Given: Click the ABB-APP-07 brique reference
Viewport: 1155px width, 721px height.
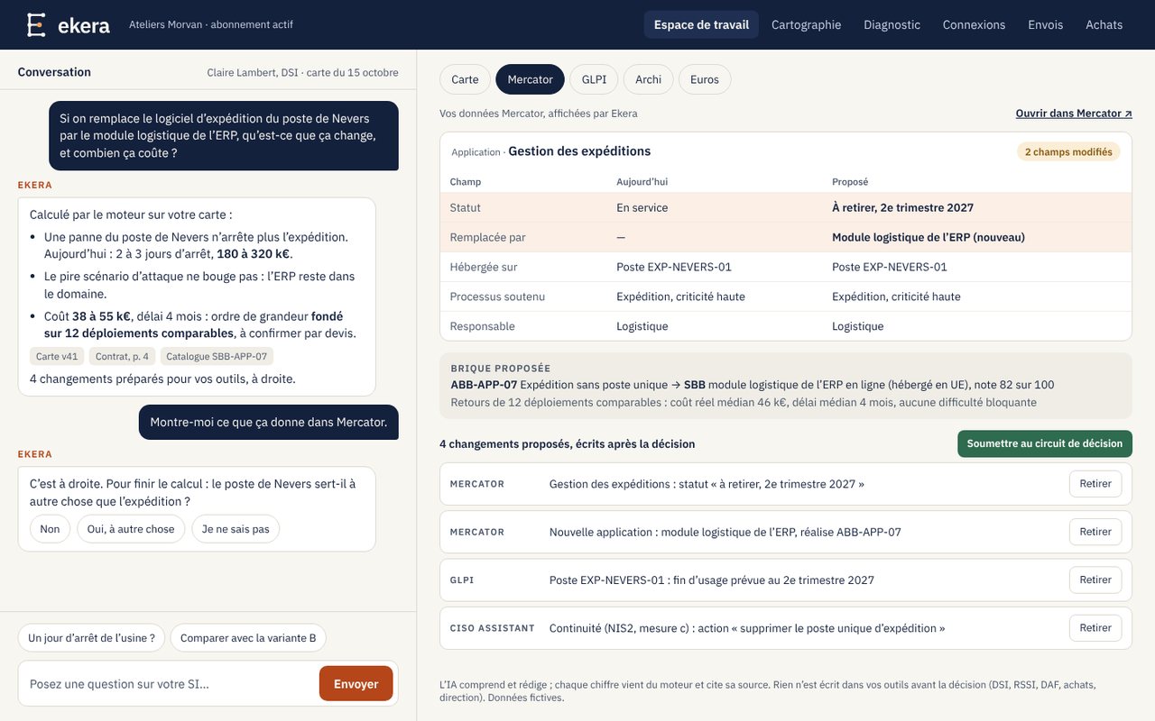Looking at the screenshot, I should point(484,385).
